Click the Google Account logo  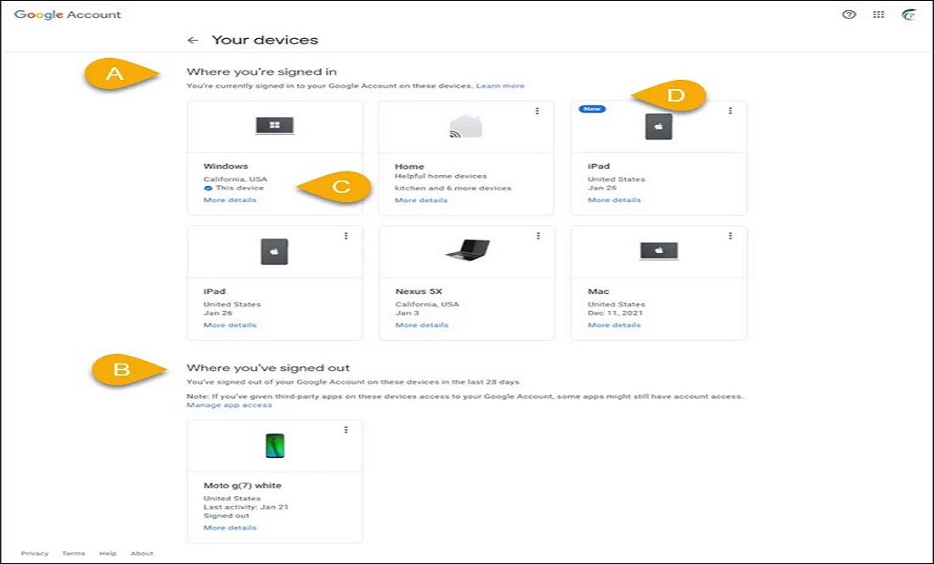(x=68, y=14)
